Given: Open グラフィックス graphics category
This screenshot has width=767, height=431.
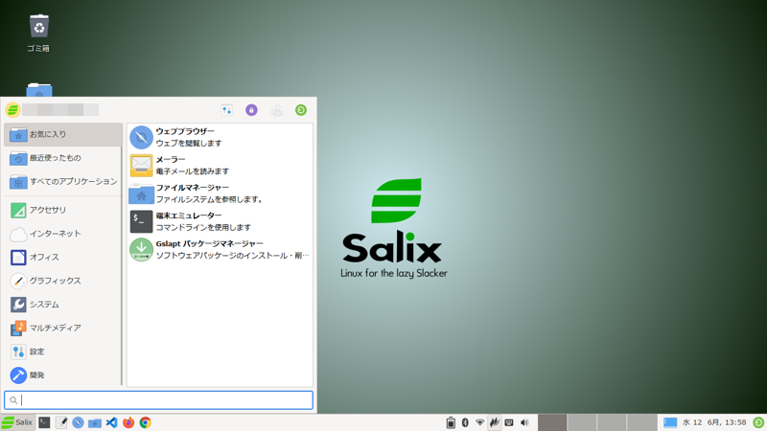Looking at the screenshot, I should pyautogui.click(x=63, y=281).
